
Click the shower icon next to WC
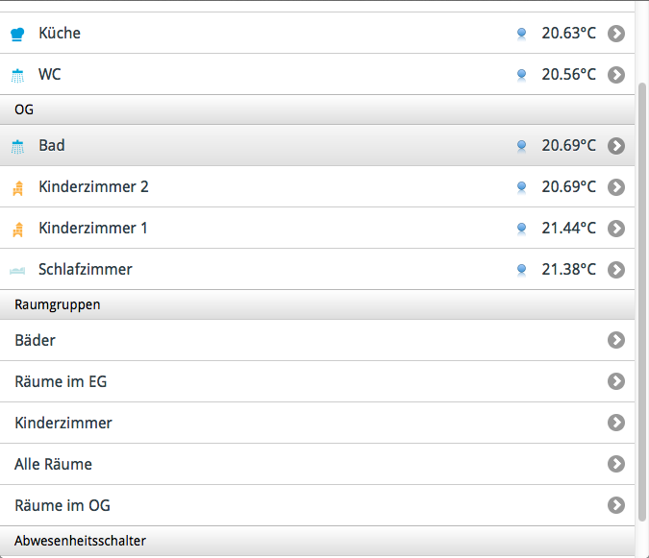(17, 75)
